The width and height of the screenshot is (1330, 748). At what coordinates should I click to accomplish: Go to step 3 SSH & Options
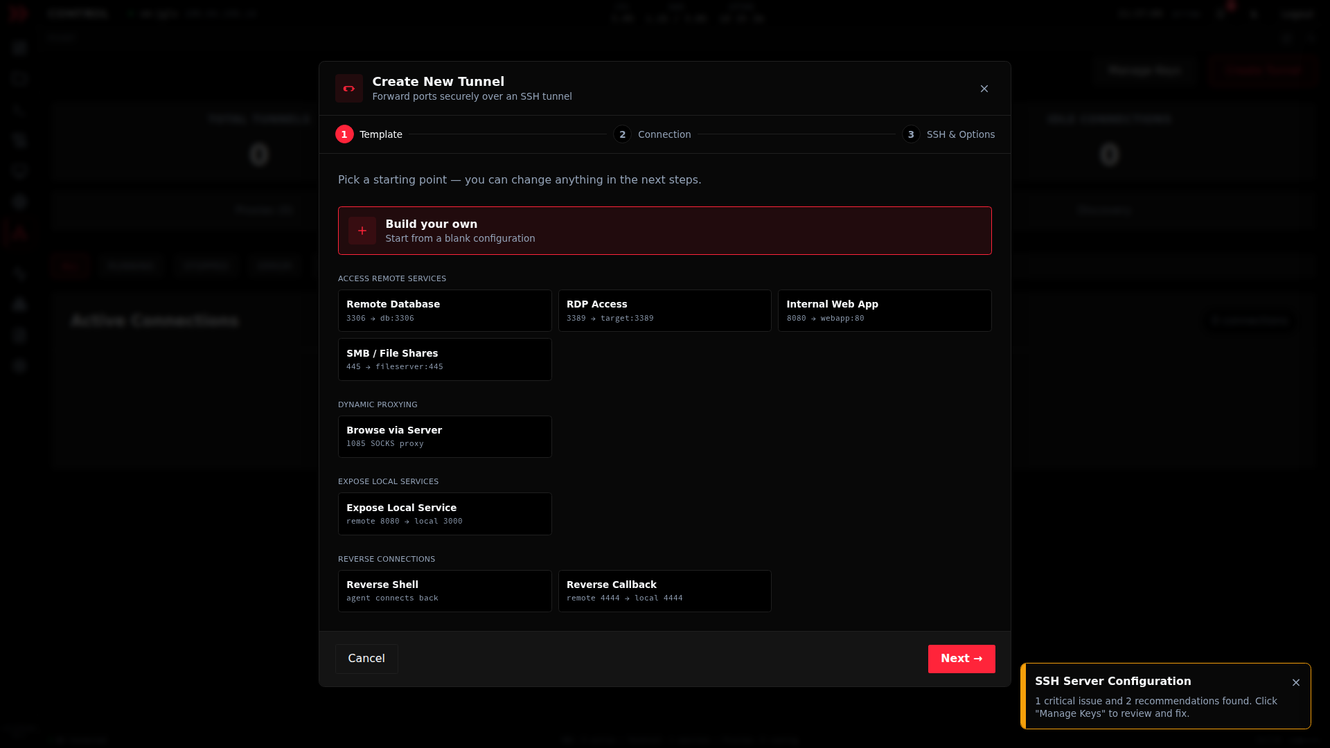[x=948, y=134]
